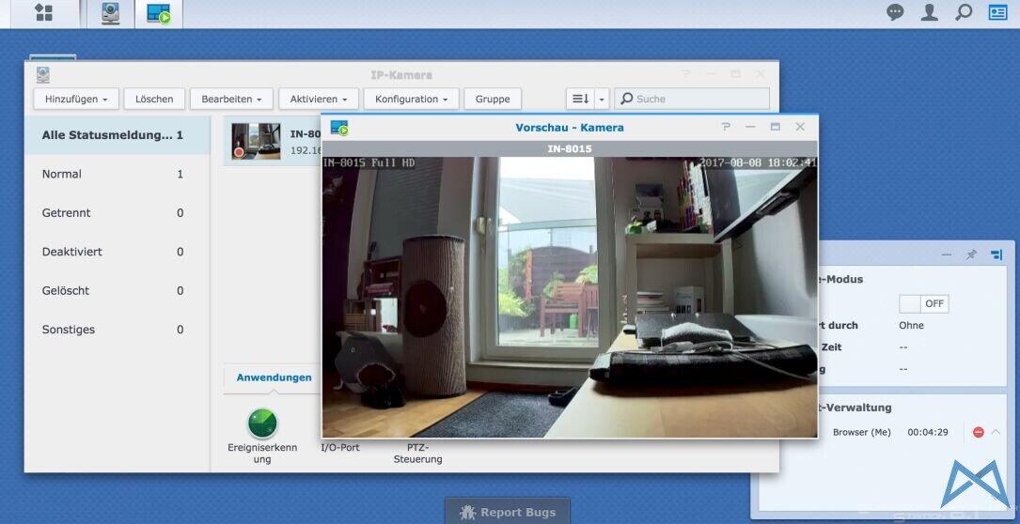Toggle the Home-Modus OFF switch
Screen dimensions: 1020x524
click(x=923, y=303)
